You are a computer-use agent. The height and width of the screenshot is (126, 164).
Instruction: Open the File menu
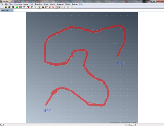tap(2, 4)
